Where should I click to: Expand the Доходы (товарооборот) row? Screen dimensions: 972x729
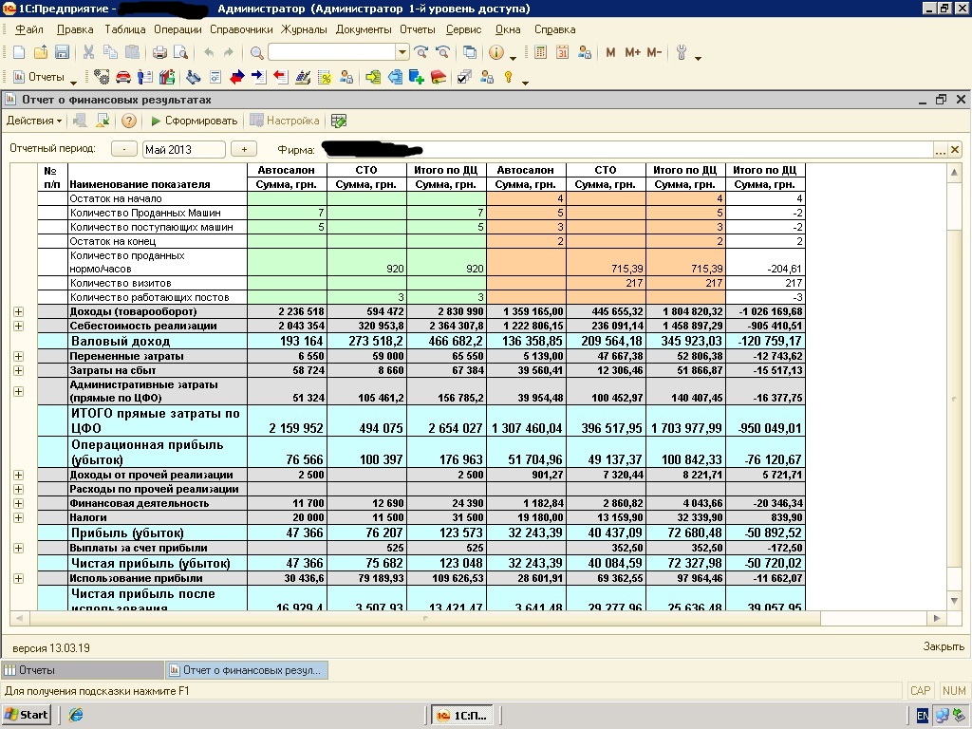click(18, 311)
